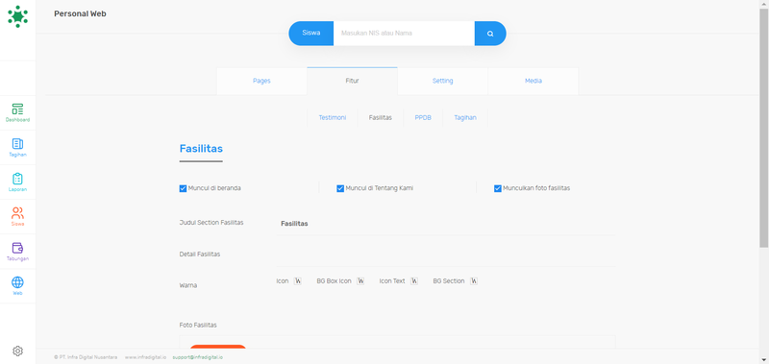Click the Foto Fasilitas label

coord(198,325)
